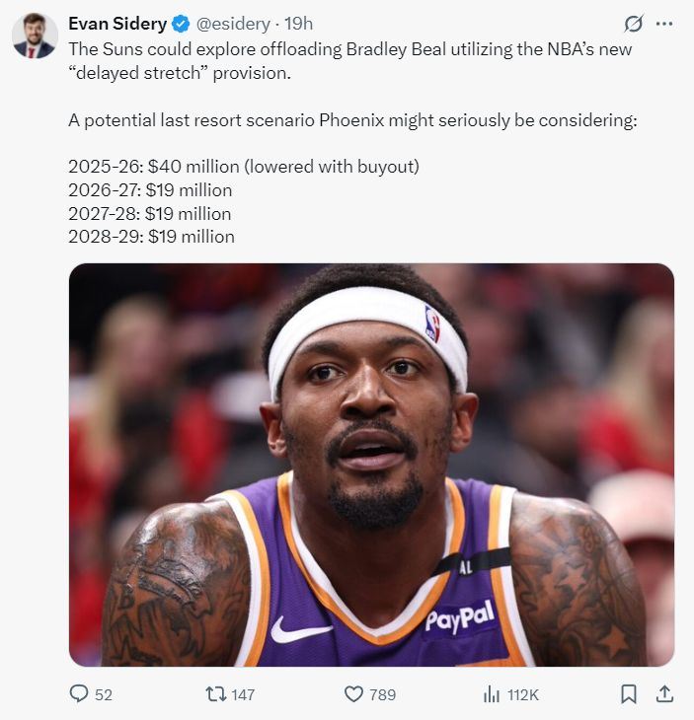The width and height of the screenshot is (694, 720).
Task: Click the reply speech bubble icon
Action: (x=79, y=693)
